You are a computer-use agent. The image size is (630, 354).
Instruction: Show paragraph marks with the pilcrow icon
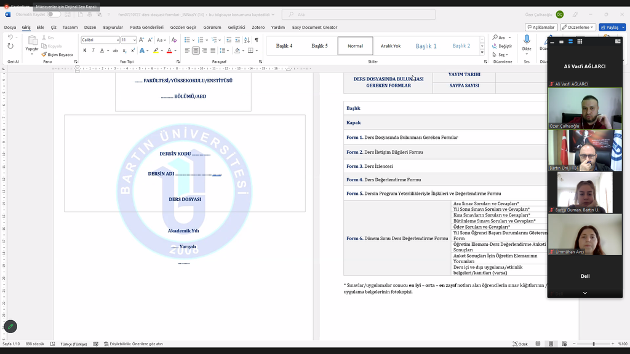click(x=257, y=40)
